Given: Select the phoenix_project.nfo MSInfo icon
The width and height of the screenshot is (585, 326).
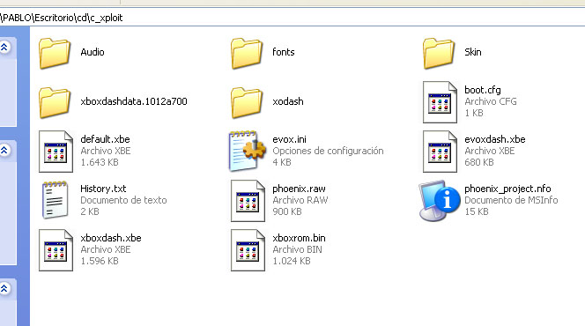Looking at the screenshot, I should [439, 201].
